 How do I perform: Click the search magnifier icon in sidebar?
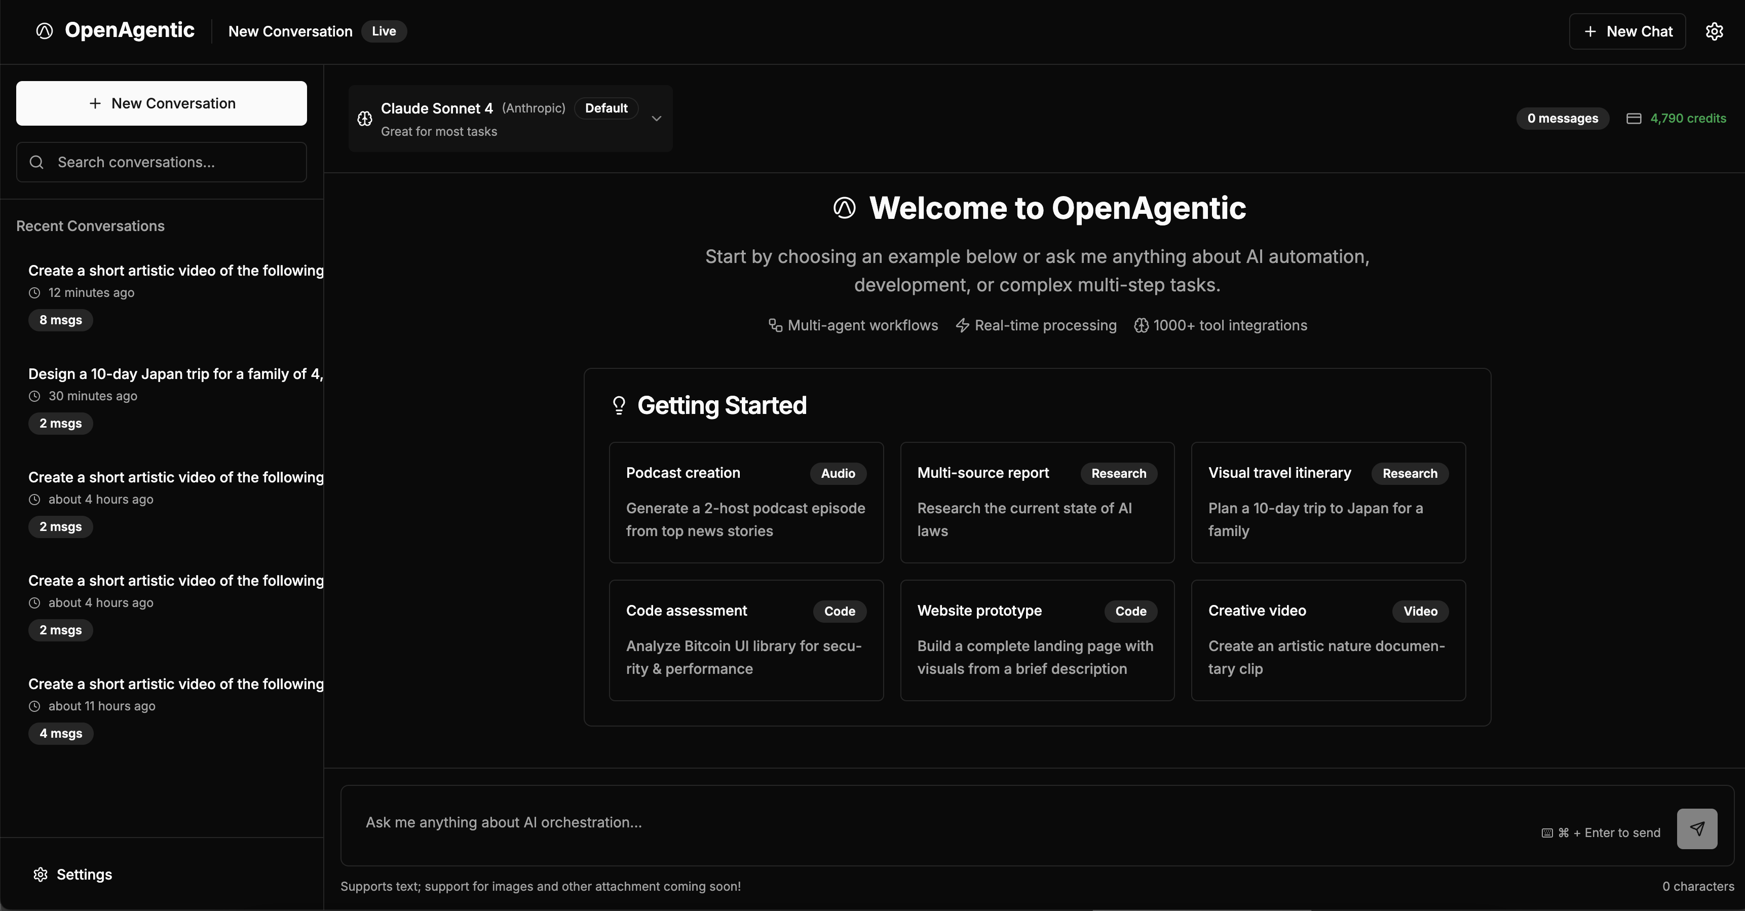coord(37,162)
